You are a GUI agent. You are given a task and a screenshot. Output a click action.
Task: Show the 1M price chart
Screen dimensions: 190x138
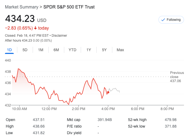41,50
